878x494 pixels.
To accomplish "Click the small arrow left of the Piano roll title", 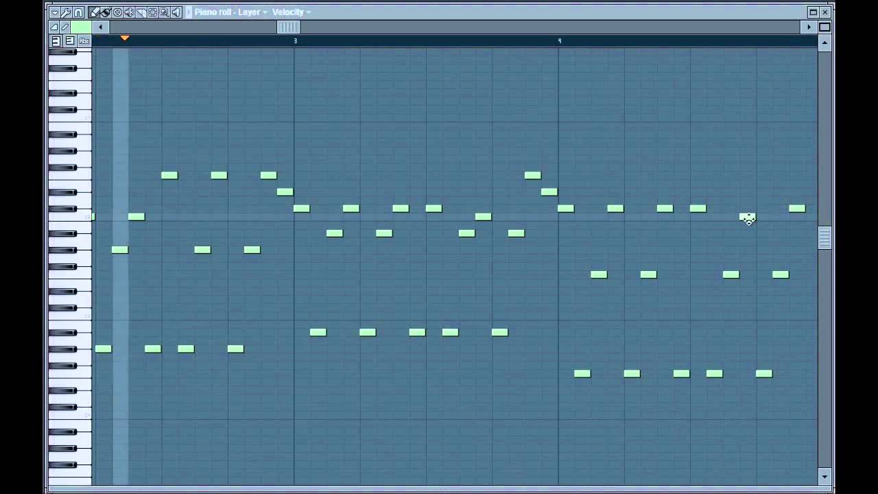I will 189,12.
